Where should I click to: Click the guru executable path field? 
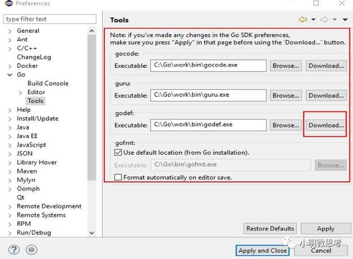(x=208, y=95)
